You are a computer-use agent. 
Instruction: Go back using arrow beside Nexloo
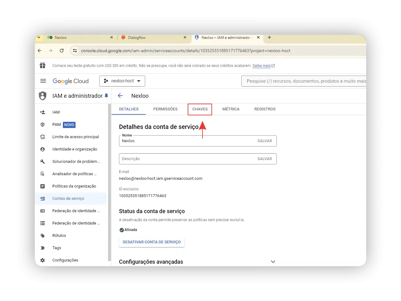[121, 96]
